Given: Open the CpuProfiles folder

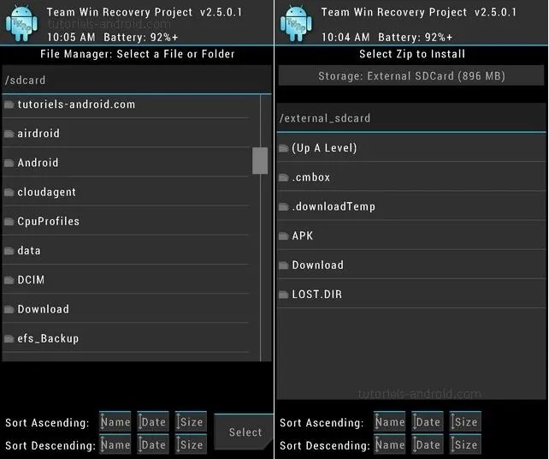Looking at the screenshot, I should (126, 221).
